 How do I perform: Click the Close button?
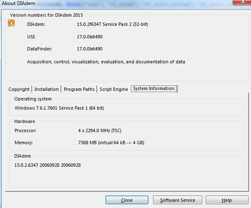tap(127, 200)
